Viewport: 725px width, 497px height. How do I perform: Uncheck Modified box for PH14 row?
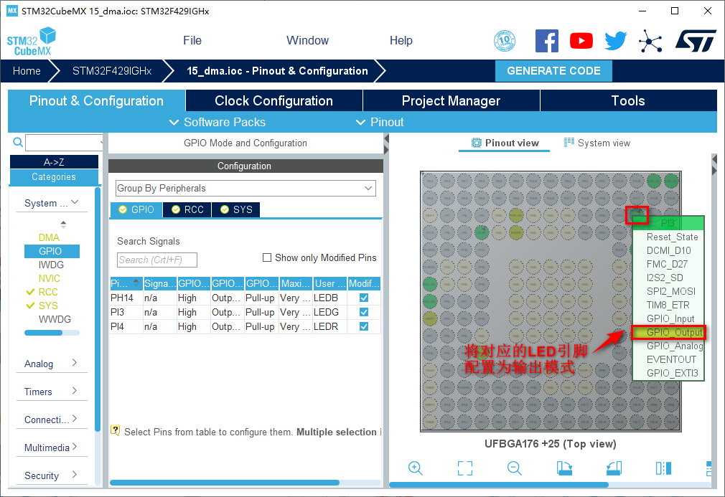tap(364, 298)
